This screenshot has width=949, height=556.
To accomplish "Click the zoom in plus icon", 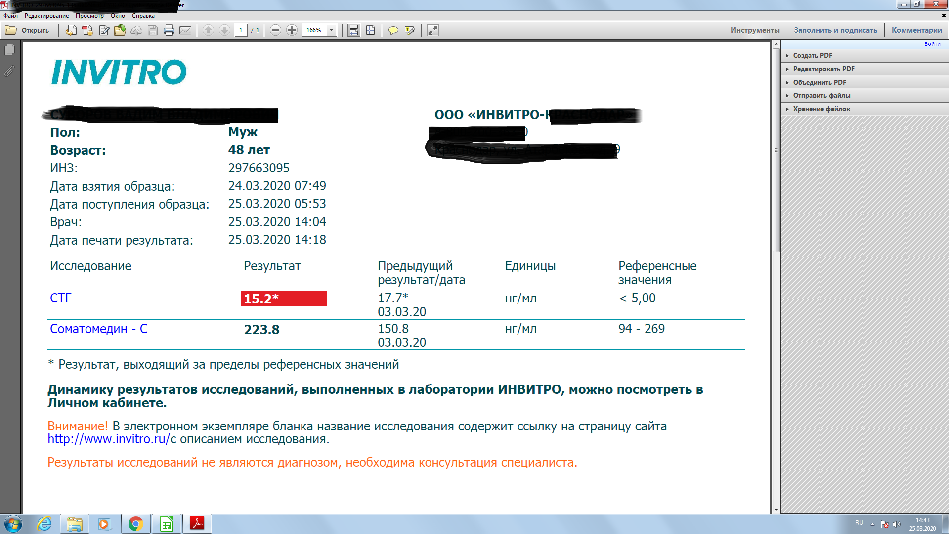I will pos(292,30).
